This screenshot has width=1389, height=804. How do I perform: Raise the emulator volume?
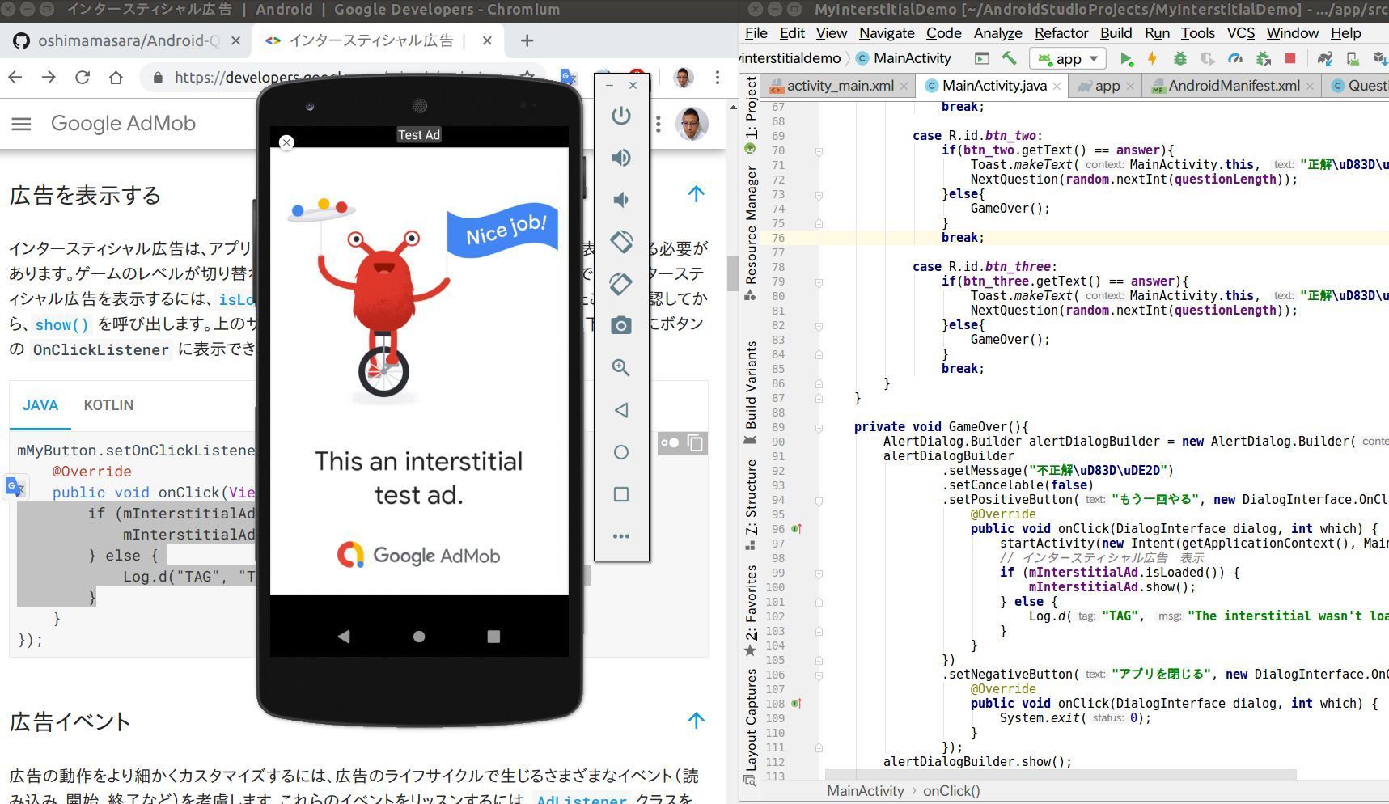point(620,158)
